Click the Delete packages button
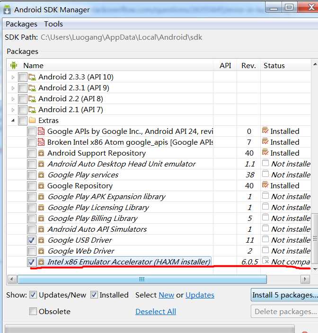The height and width of the screenshot is (333, 318). (284, 311)
